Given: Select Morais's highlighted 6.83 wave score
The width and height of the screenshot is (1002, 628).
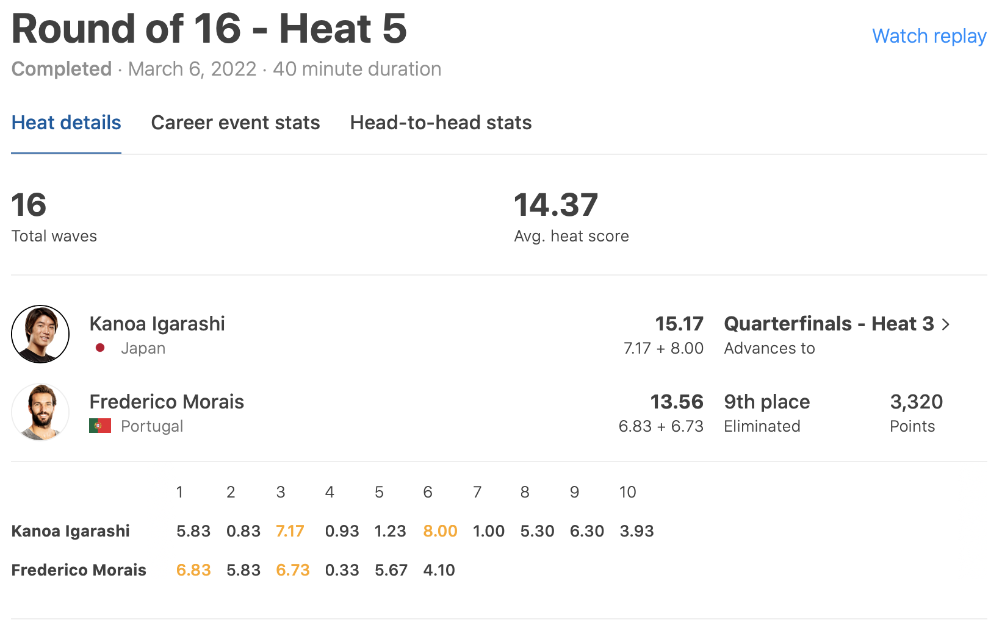Looking at the screenshot, I should (193, 570).
